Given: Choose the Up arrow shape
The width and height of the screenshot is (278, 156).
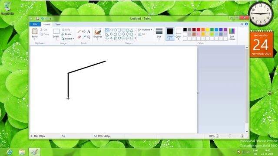Looking at the screenshot, I should click(x=132, y=34).
